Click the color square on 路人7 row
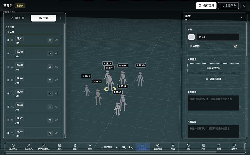 (x=8, y=120)
